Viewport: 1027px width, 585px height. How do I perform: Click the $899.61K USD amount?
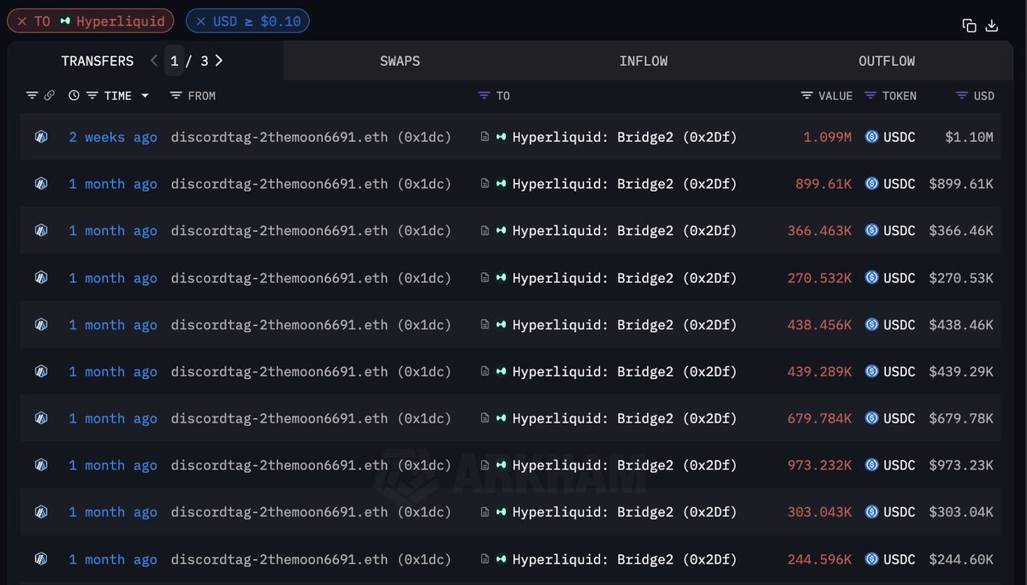961,184
